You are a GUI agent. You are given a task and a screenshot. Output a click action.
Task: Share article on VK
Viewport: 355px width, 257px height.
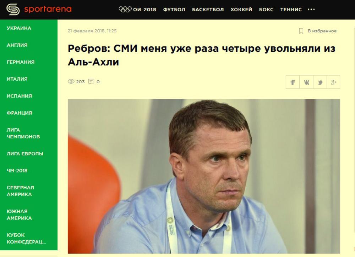tap(306, 82)
